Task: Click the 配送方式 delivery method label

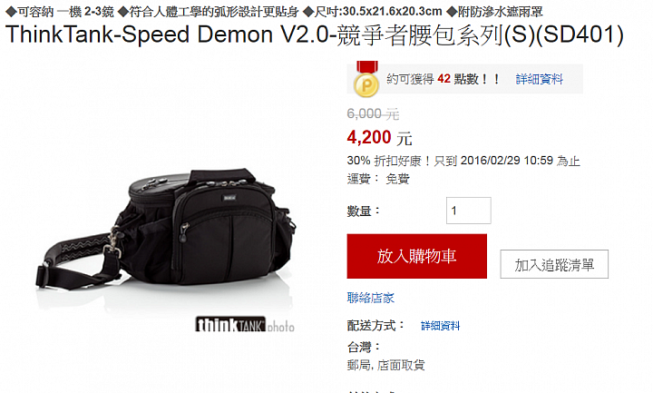Action: click(375, 325)
